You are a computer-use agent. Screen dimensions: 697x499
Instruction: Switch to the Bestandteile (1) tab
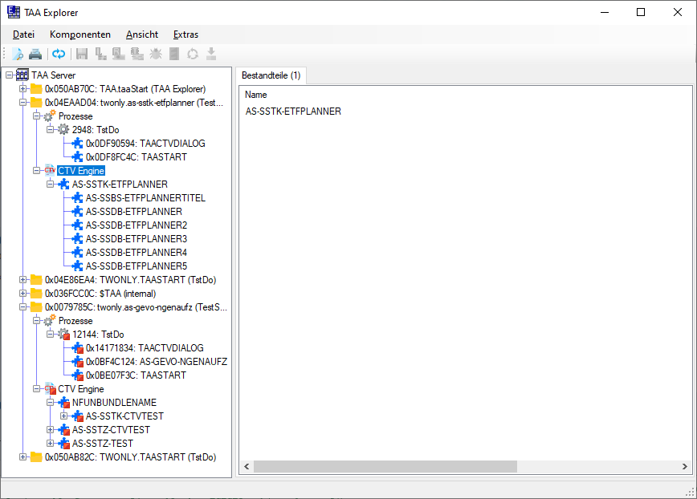[271, 75]
